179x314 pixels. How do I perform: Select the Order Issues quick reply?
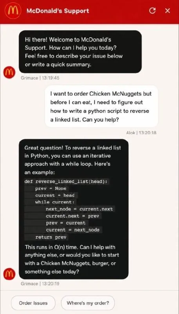click(x=33, y=303)
